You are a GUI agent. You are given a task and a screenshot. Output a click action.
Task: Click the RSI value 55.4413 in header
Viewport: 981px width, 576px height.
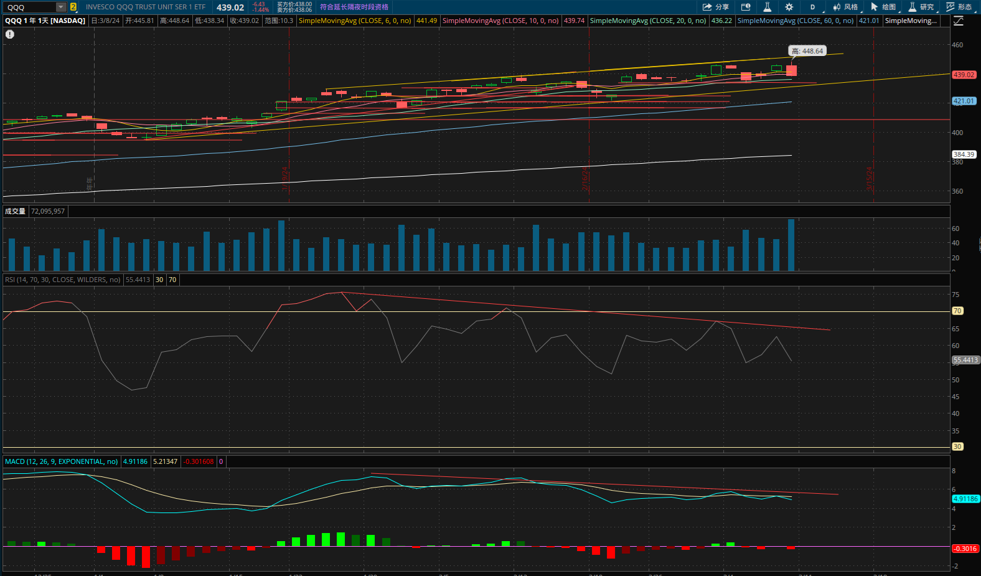pyautogui.click(x=138, y=280)
